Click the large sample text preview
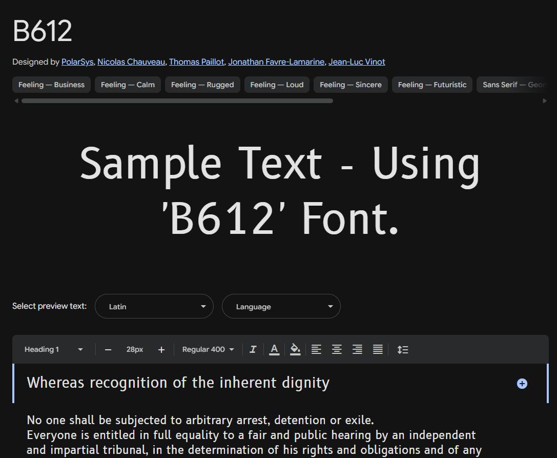 pyautogui.click(x=280, y=191)
